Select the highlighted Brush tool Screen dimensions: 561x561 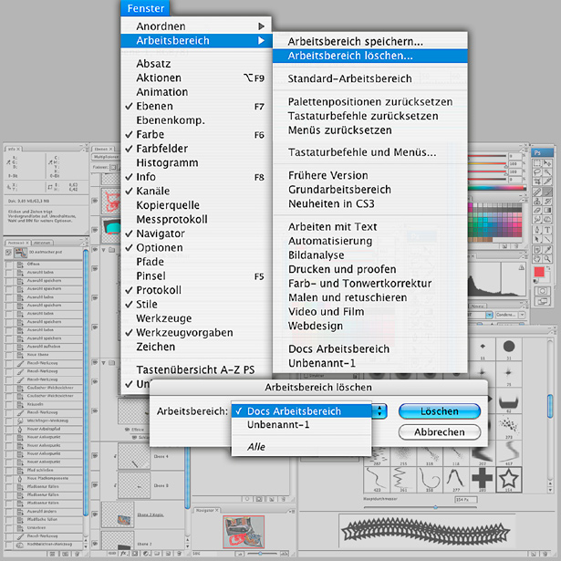click(547, 192)
